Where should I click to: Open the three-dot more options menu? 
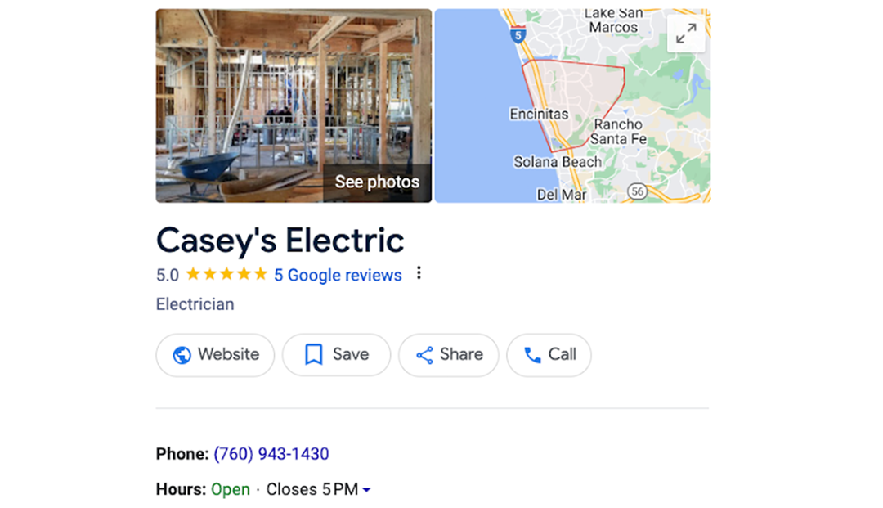pyautogui.click(x=419, y=273)
